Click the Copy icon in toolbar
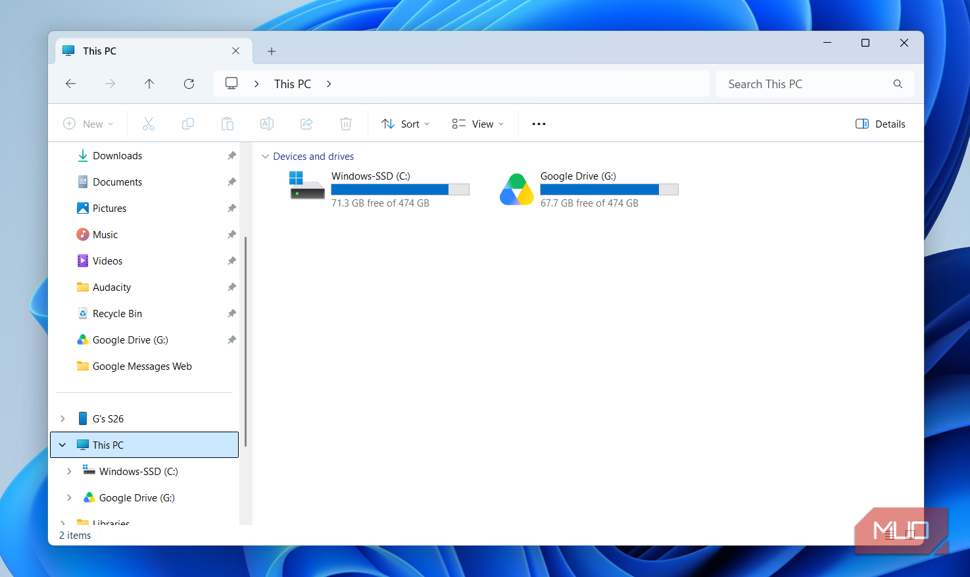This screenshot has height=577, width=970. click(188, 124)
